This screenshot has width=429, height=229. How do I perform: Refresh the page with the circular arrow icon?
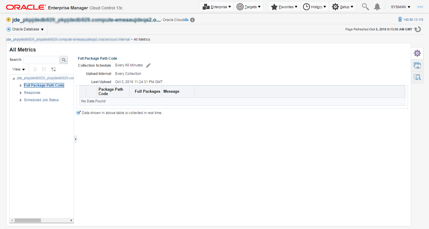pyautogui.click(x=418, y=29)
